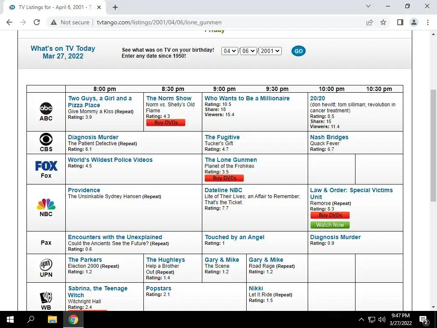Share this page icon in address bar
Image resolution: width=437 pixels, height=328 pixels.
(370, 22)
